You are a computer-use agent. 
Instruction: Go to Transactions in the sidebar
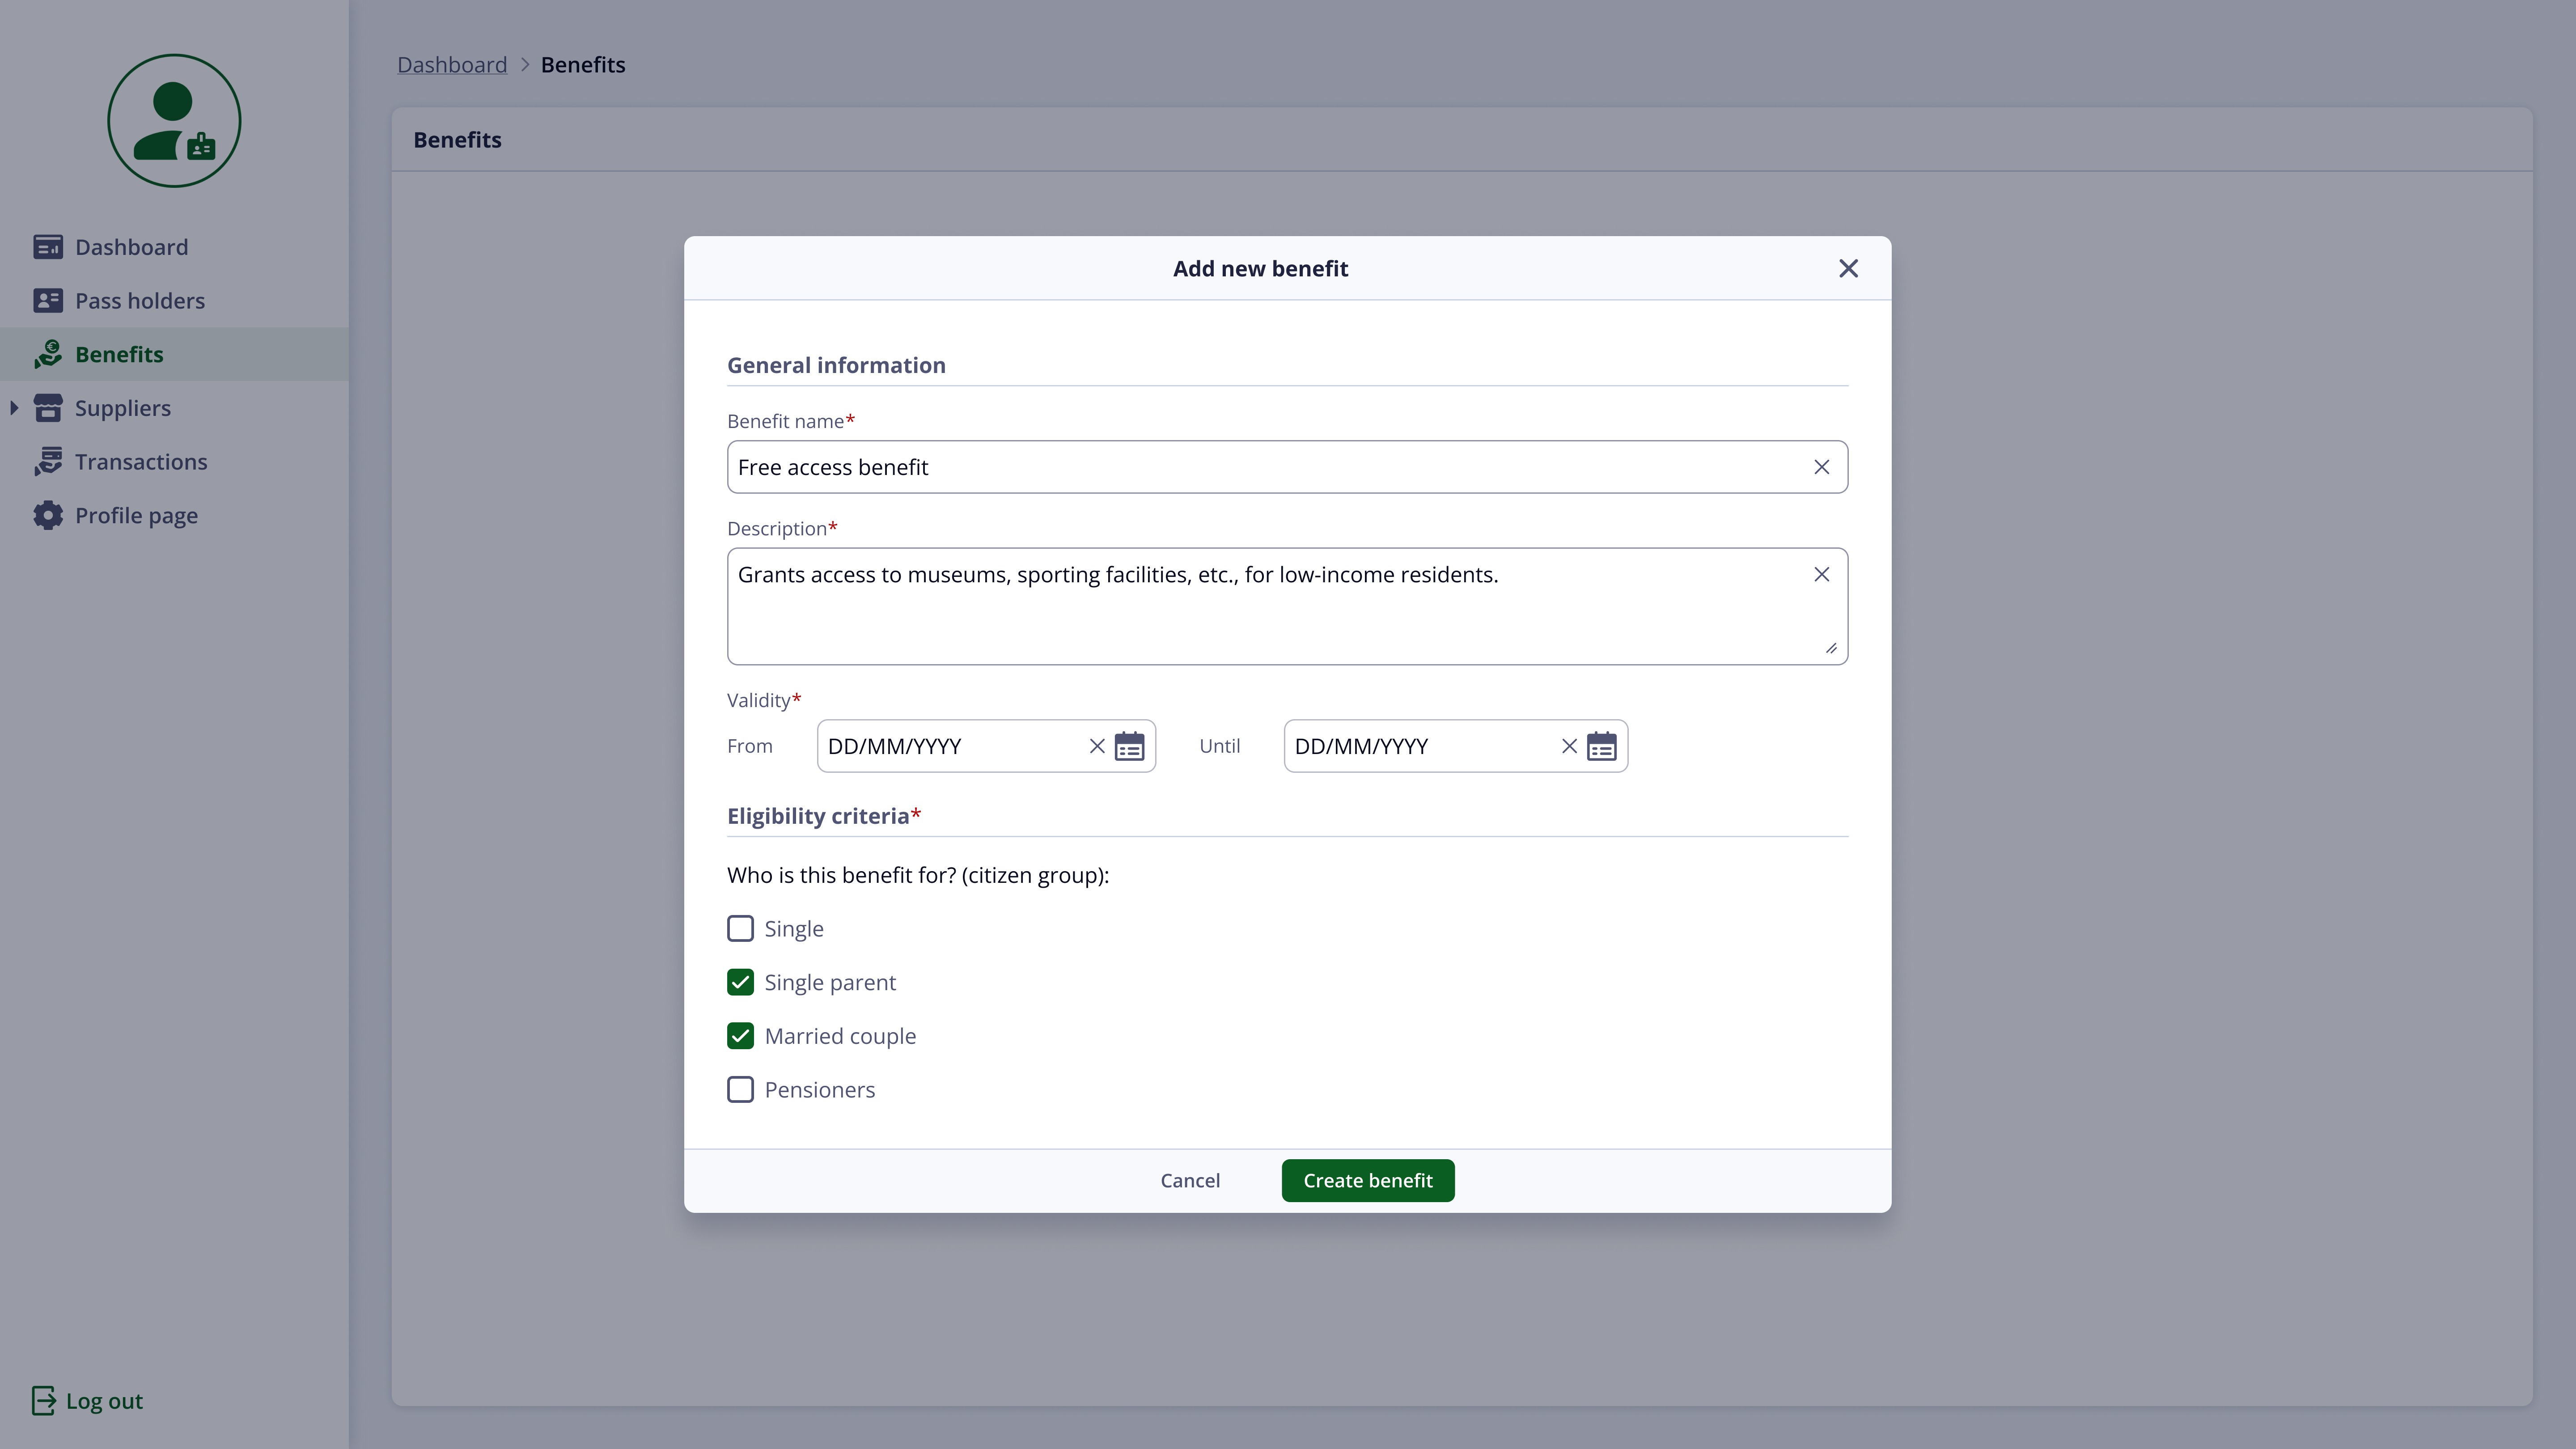point(140,462)
